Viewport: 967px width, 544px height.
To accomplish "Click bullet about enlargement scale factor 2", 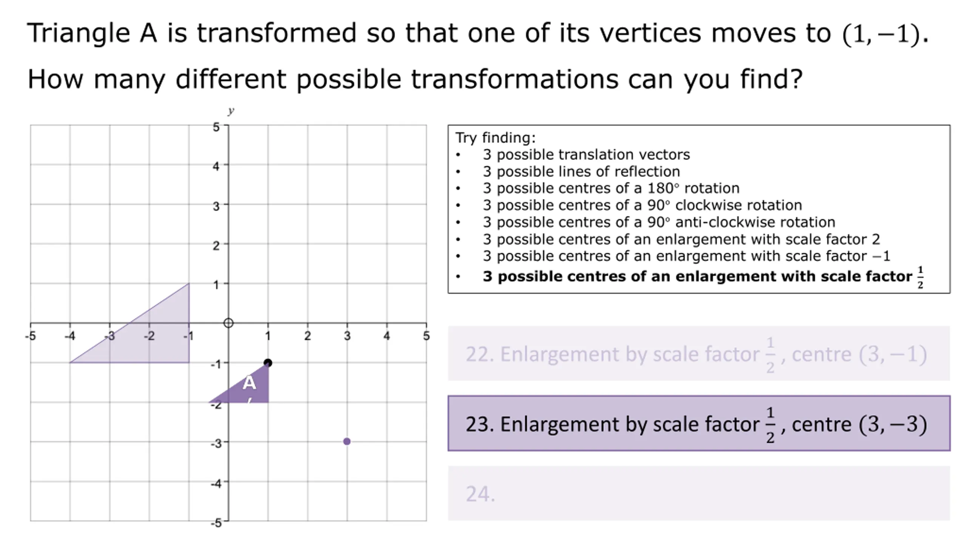I will click(x=681, y=239).
